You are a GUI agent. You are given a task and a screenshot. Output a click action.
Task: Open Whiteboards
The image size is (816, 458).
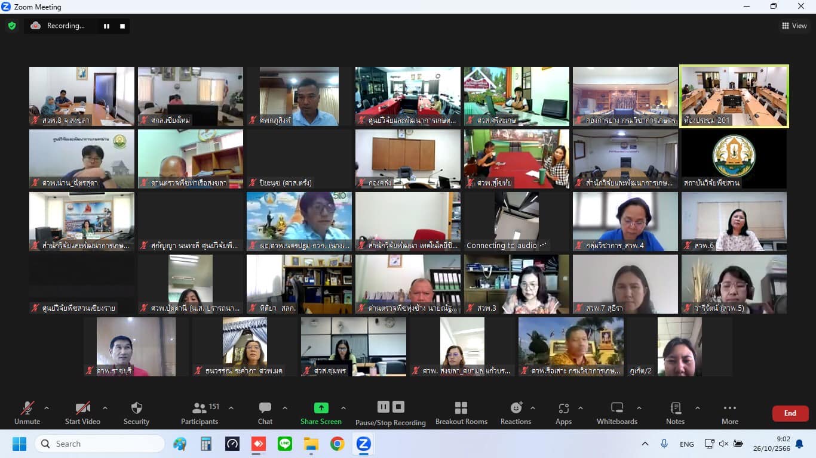(617, 409)
